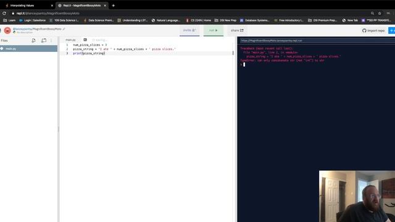Click the address bar search icon
Screen dimensions: 395x222
372,14
